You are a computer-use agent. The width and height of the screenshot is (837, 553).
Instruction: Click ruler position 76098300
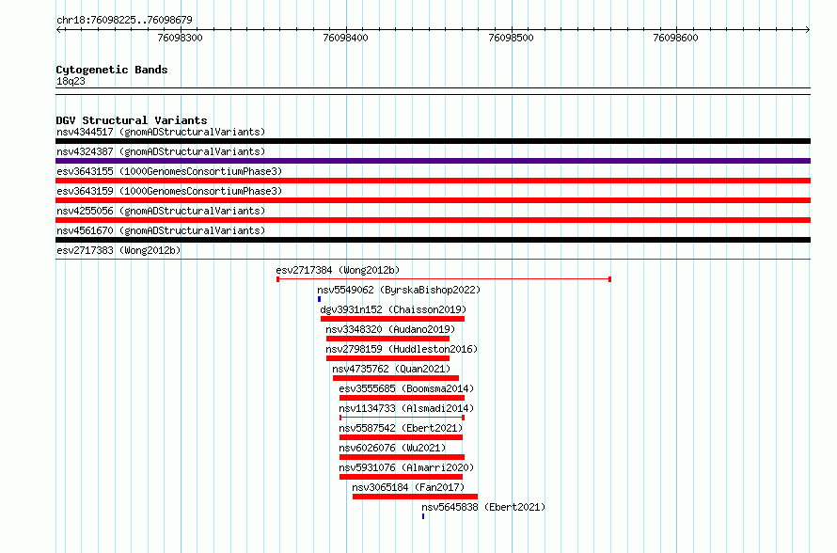tap(181, 38)
